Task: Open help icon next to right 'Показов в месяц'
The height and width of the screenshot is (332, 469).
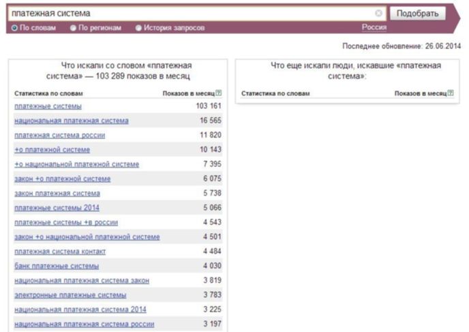Action: pos(451,93)
